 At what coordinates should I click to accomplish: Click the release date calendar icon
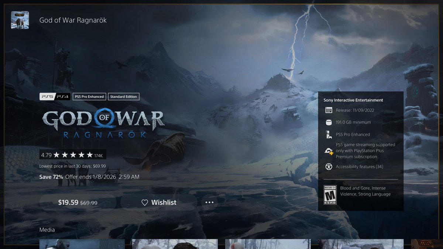pyautogui.click(x=329, y=110)
